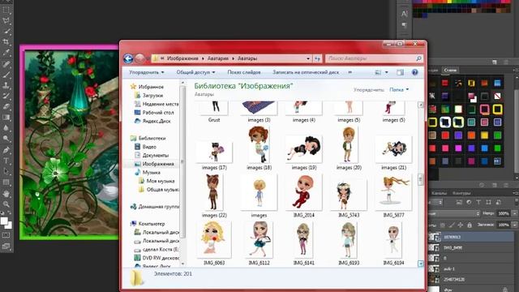
Task: Click the Explorer file list scrollbar thumb
Action: [421, 179]
